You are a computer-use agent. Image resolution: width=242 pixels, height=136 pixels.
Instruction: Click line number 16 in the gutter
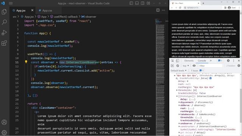tap(17, 83)
